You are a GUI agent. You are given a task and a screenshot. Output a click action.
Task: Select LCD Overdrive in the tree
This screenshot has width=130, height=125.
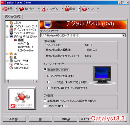tap(26, 50)
